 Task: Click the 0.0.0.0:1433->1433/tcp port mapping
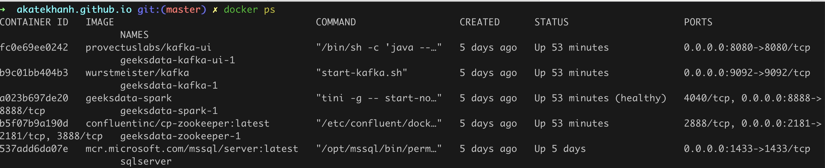(x=747, y=149)
